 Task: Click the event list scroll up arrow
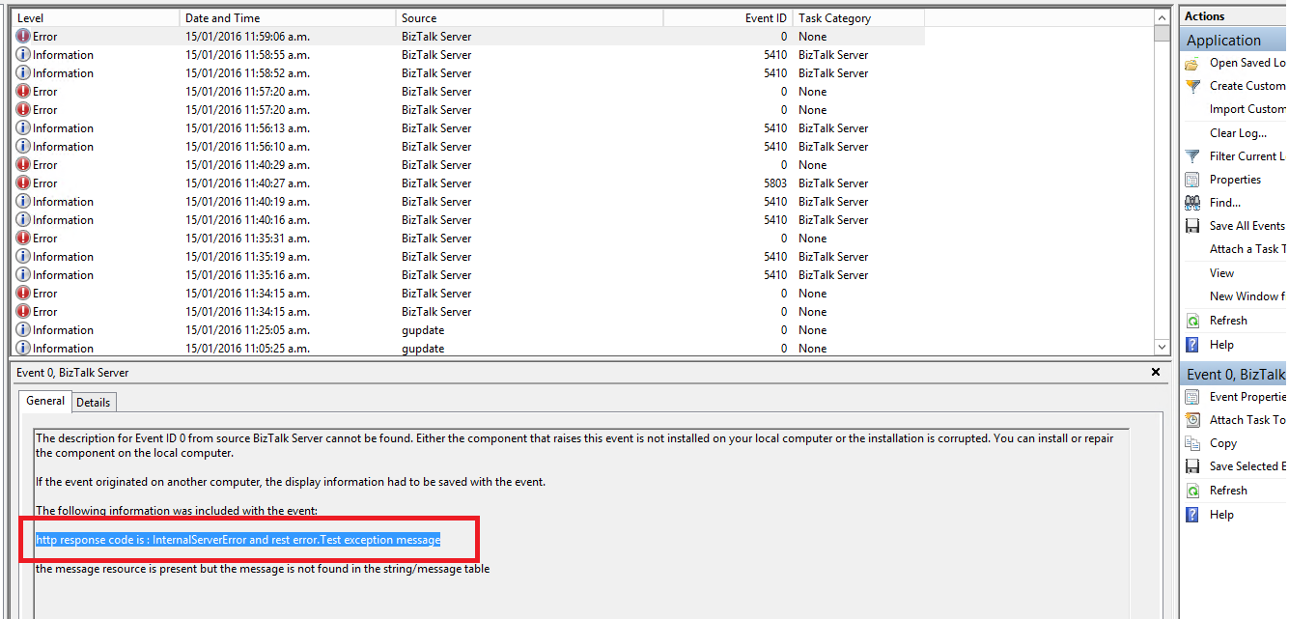pyautogui.click(x=1162, y=17)
